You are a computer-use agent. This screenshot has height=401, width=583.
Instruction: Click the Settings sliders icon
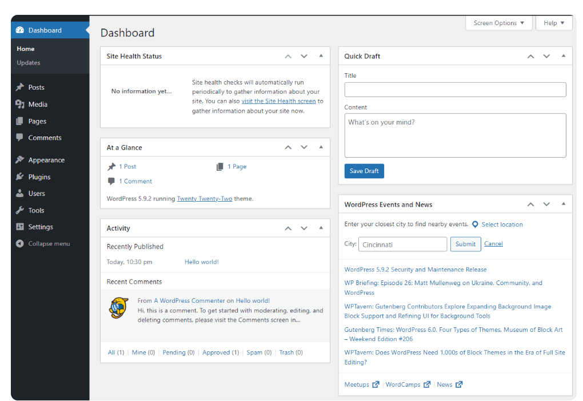click(x=19, y=227)
